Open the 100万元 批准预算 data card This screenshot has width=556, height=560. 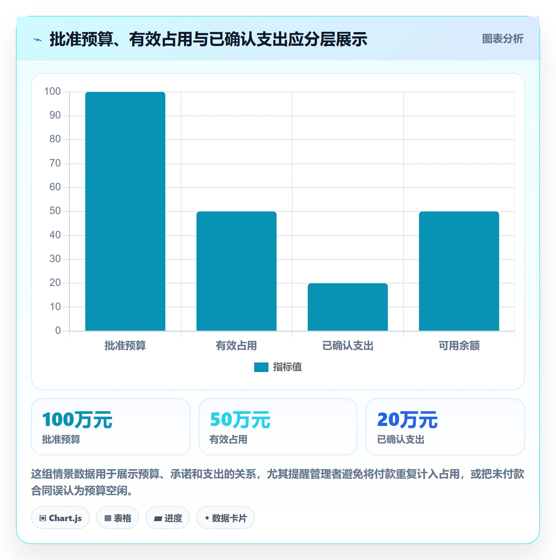pos(111,427)
